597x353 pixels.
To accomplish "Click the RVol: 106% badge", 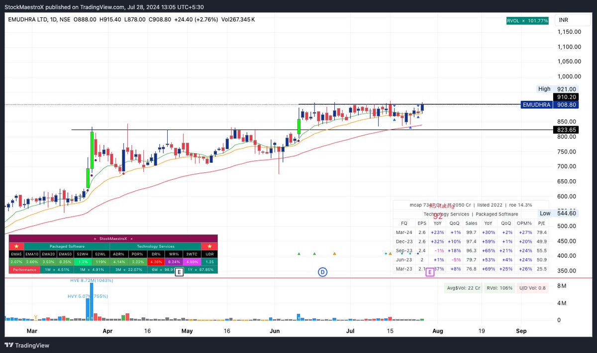I will [x=499, y=288].
